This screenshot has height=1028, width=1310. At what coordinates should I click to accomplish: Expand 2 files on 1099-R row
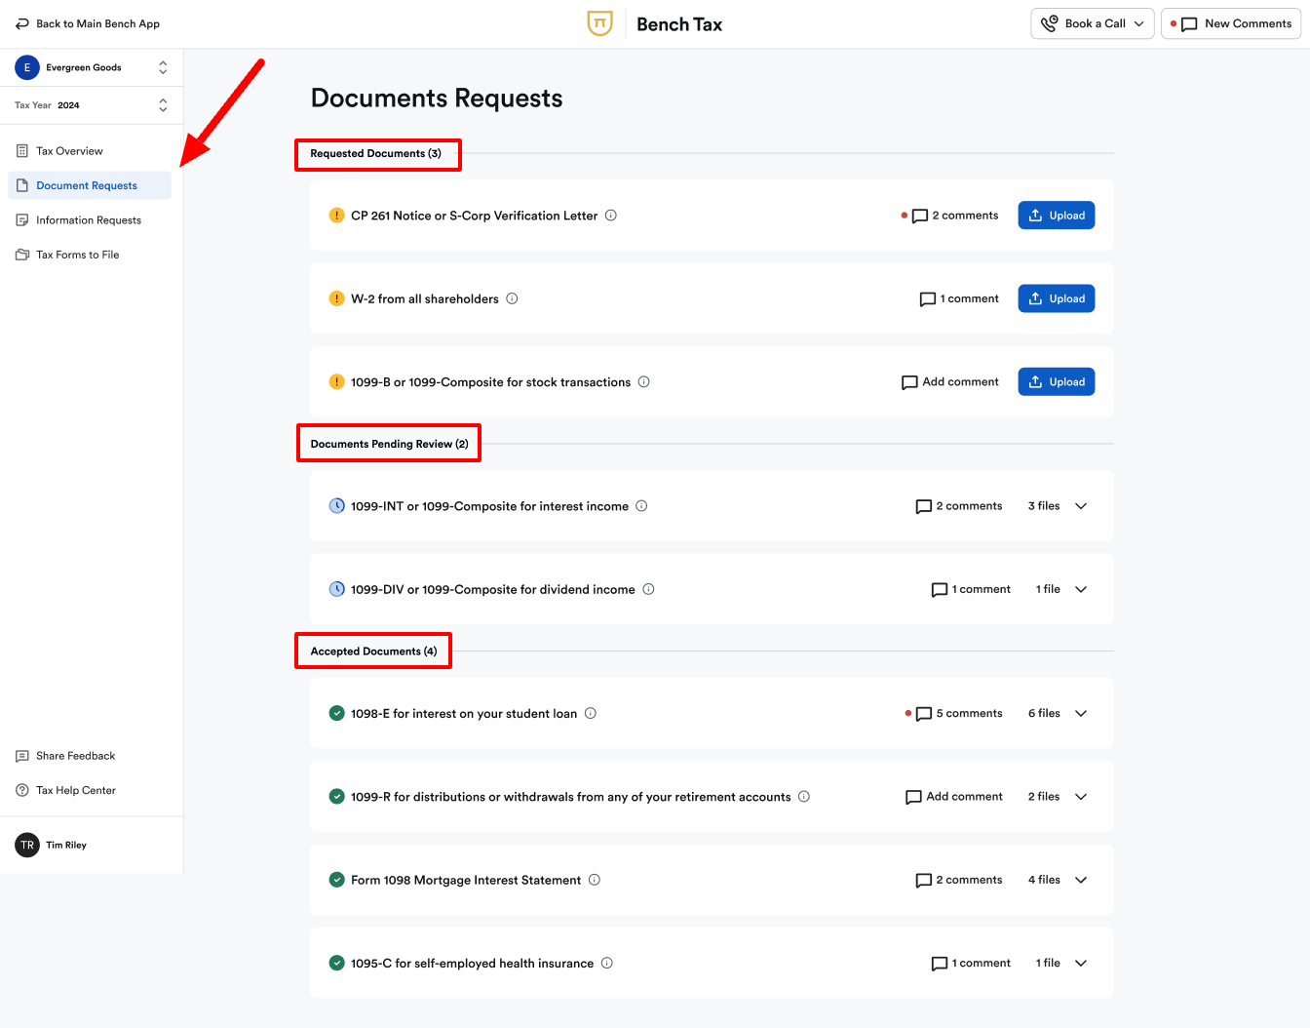pos(1058,797)
